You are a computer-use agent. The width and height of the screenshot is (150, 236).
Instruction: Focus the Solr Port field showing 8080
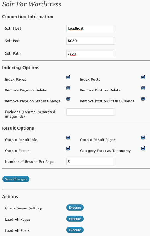[91, 41]
